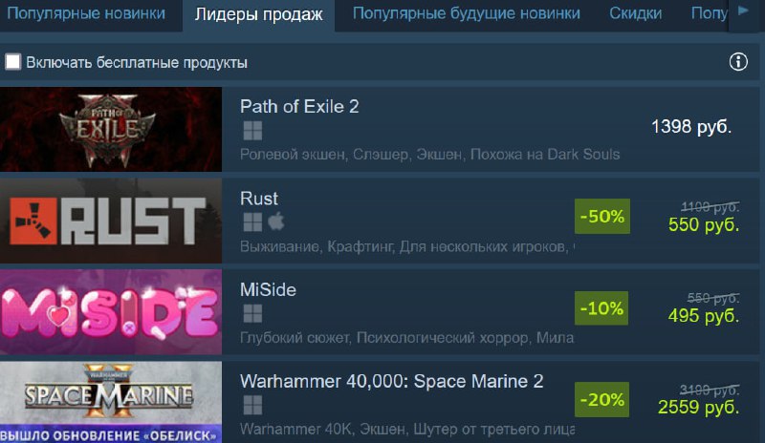The image size is (765, 443).
Task: Select the "Лидеры продаж" tab
Action: point(258,14)
